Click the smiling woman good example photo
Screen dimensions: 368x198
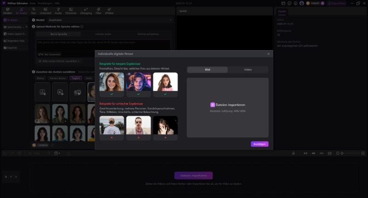pyautogui.click(x=112, y=82)
